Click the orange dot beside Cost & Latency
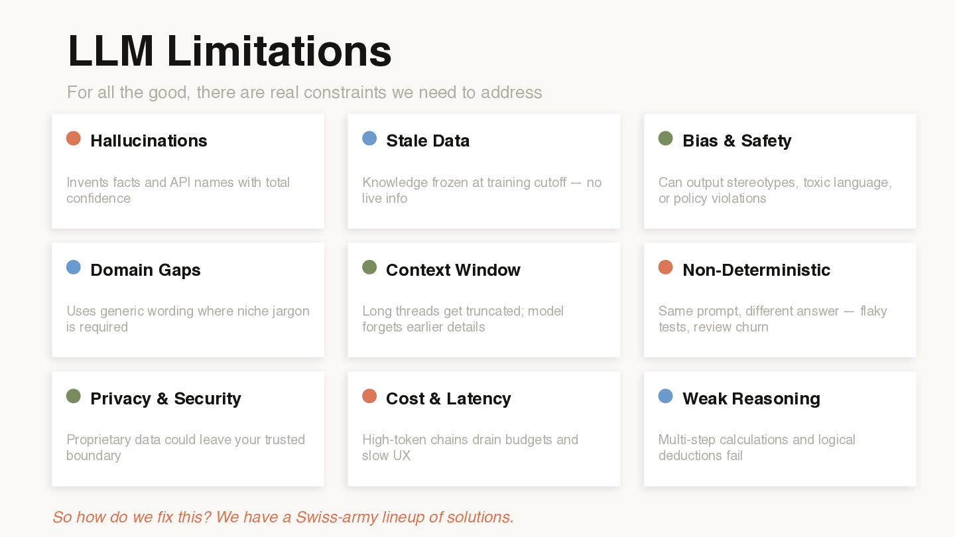Viewport: 955px width, 537px height. [369, 396]
